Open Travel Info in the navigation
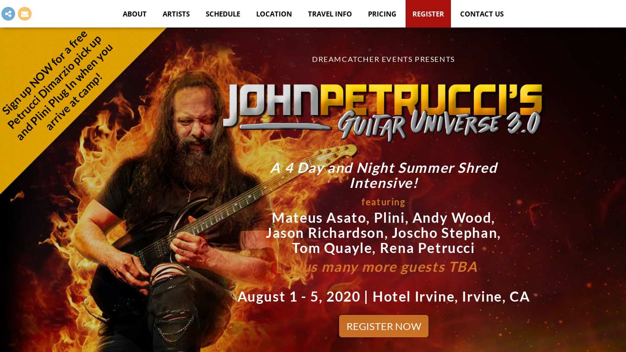Viewport: 626px width, 352px height. (330, 14)
